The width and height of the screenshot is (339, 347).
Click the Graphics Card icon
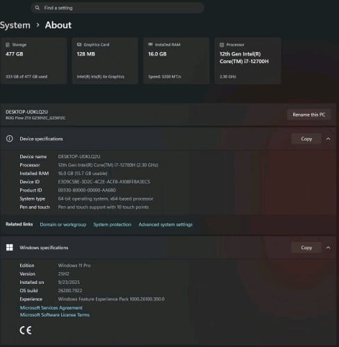[x=79, y=44]
